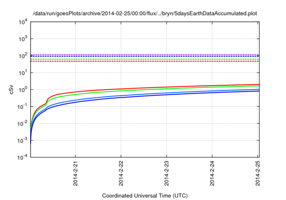Click the green dashed horizontal limit line
The height and width of the screenshot is (200, 286).
point(145,59)
